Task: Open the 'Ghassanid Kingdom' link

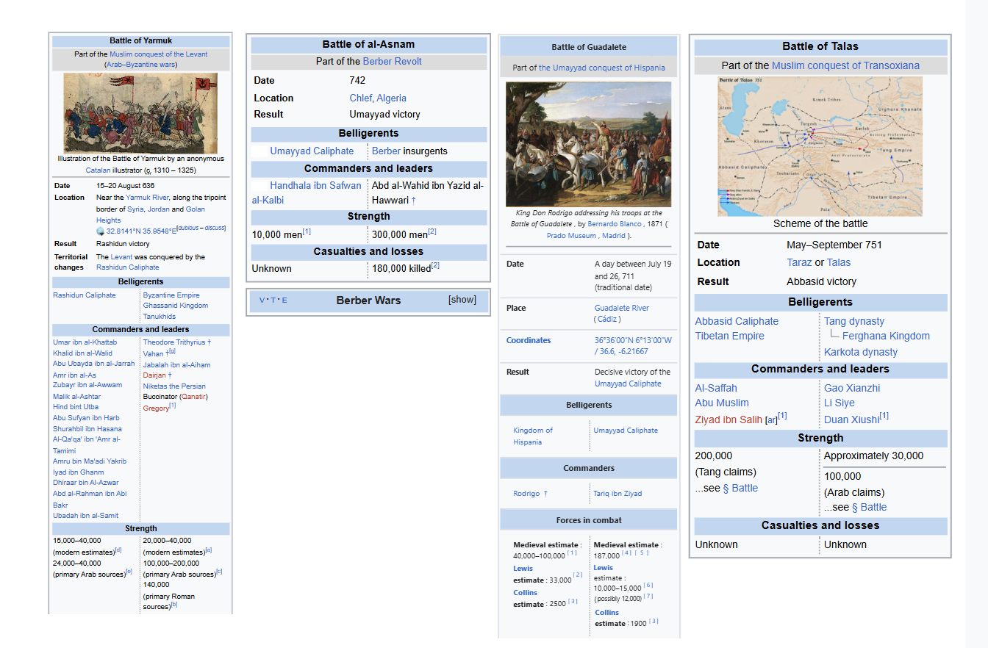Action: [176, 306]
